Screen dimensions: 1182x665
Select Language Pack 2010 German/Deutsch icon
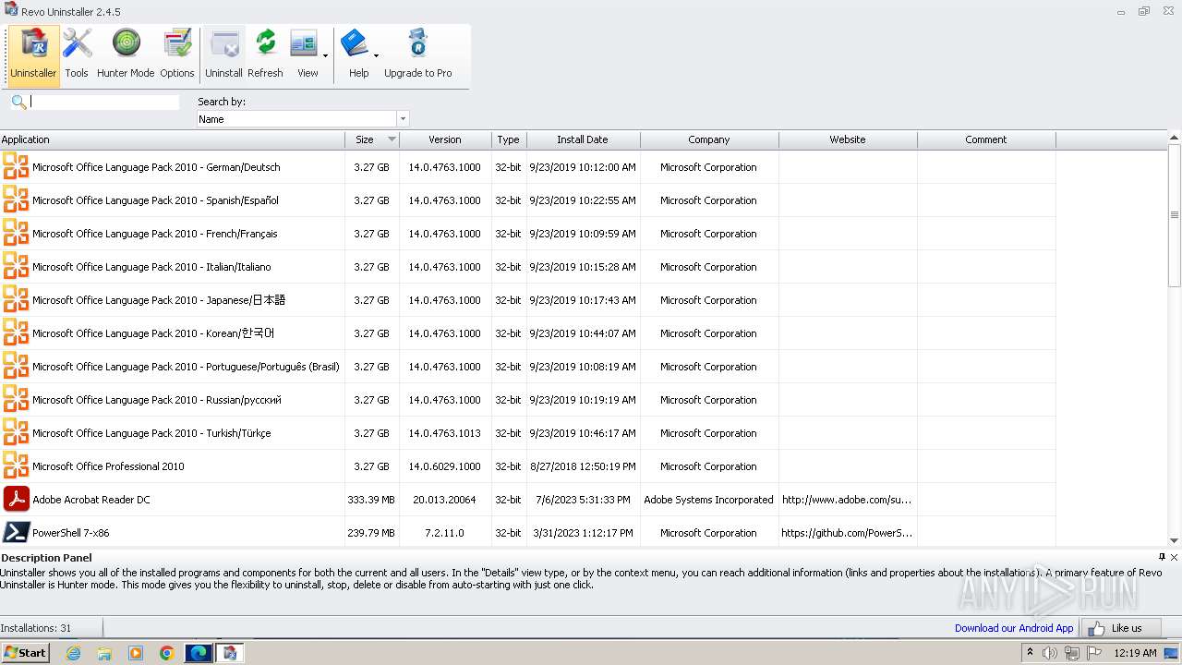pyautogui.click(x=16, y=166)
